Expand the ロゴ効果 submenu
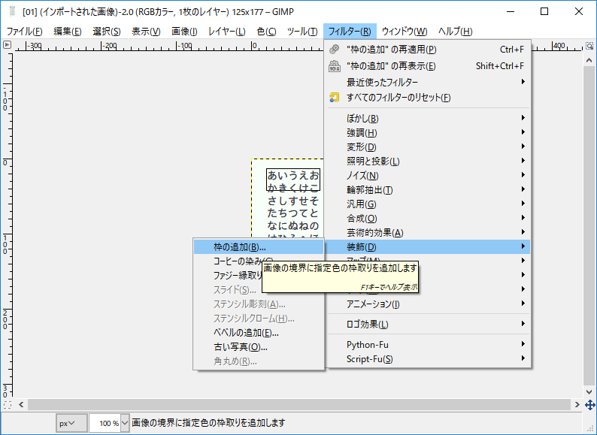597x435 pixels. tap(427, 325)
